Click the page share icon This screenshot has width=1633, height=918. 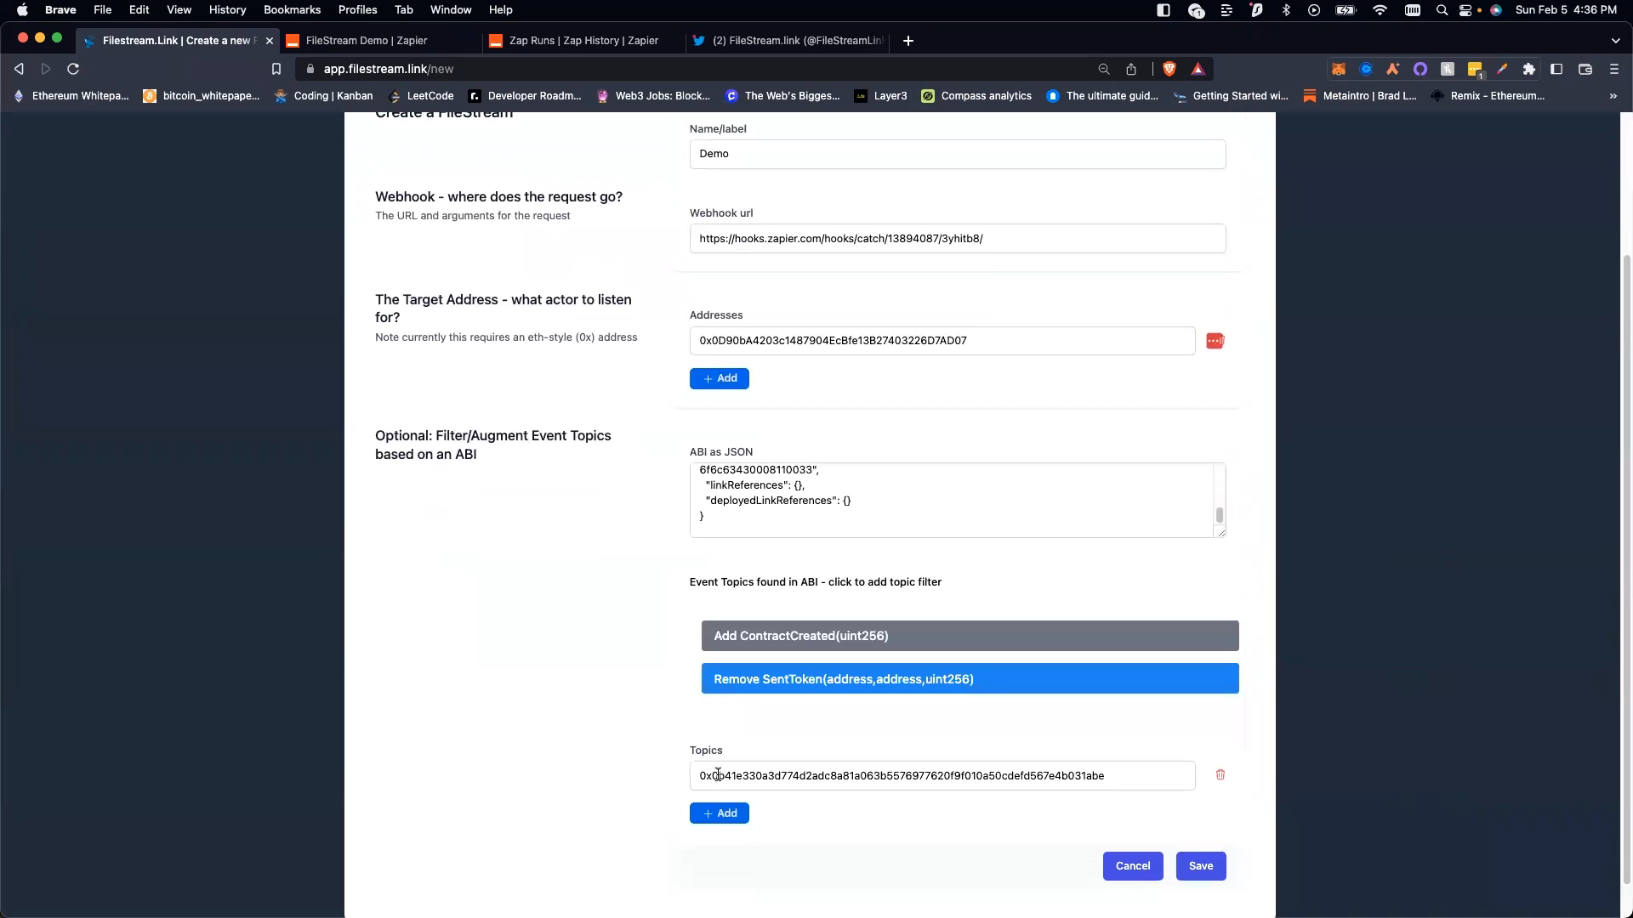[x=1131, y=69]
